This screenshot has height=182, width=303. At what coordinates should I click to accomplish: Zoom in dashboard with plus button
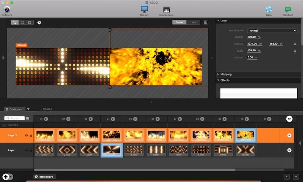click(x=296, y=177)
